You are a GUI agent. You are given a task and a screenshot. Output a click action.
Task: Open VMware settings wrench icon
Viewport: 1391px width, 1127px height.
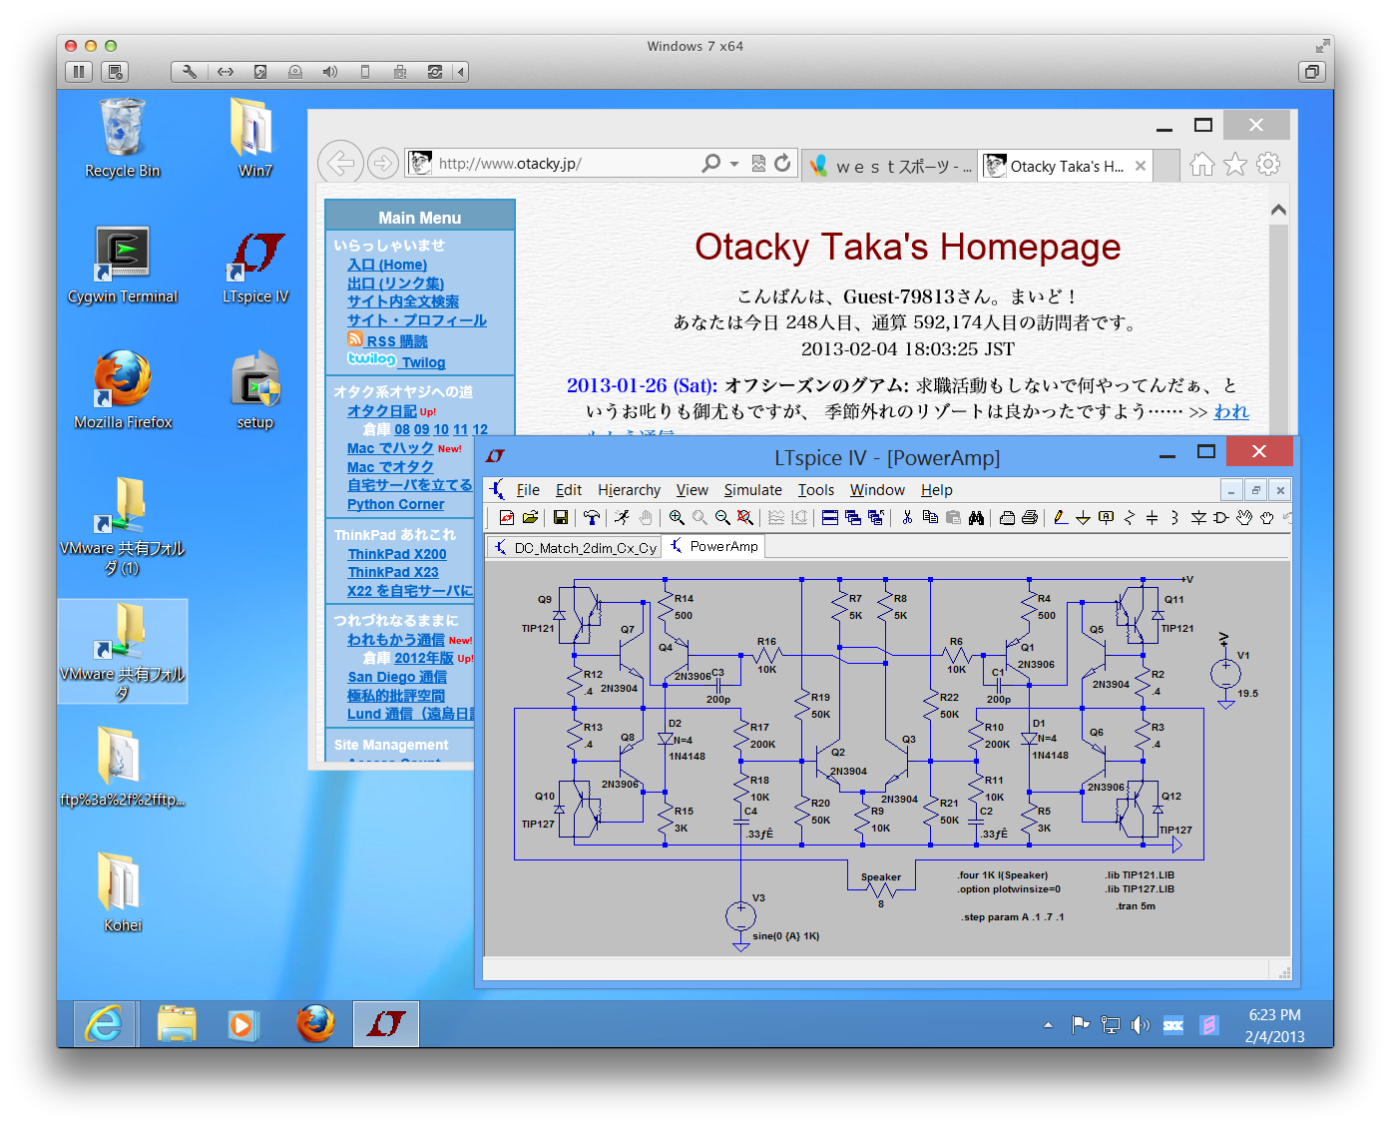coord(189,72)
